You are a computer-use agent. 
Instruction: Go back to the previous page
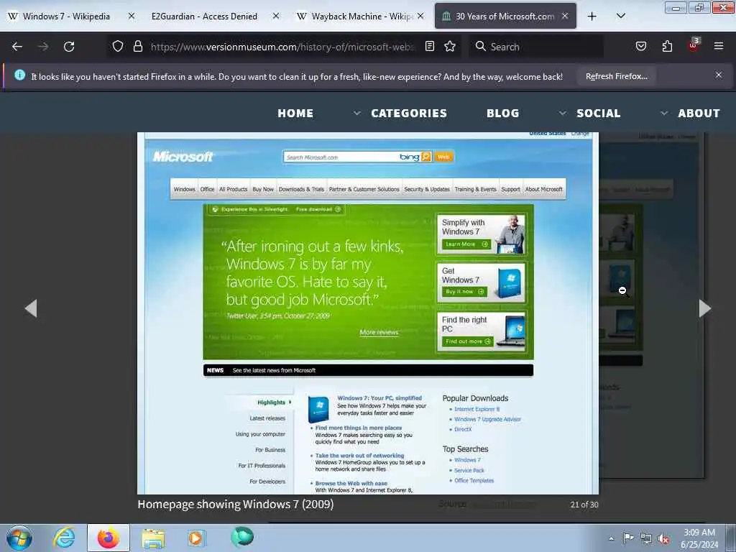point(17,47)
